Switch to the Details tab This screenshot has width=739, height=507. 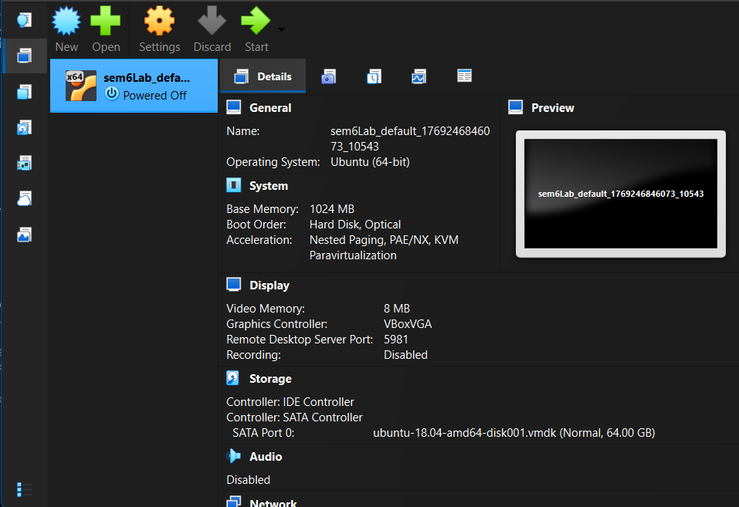[263, 76]
